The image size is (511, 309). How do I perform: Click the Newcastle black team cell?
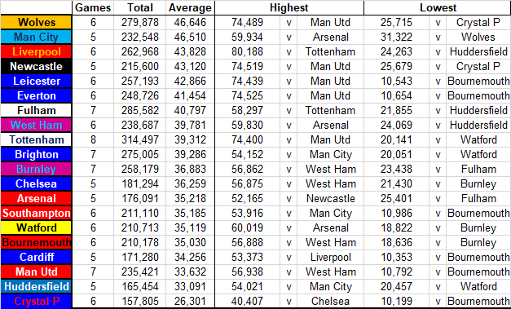[x=36, y=66]
